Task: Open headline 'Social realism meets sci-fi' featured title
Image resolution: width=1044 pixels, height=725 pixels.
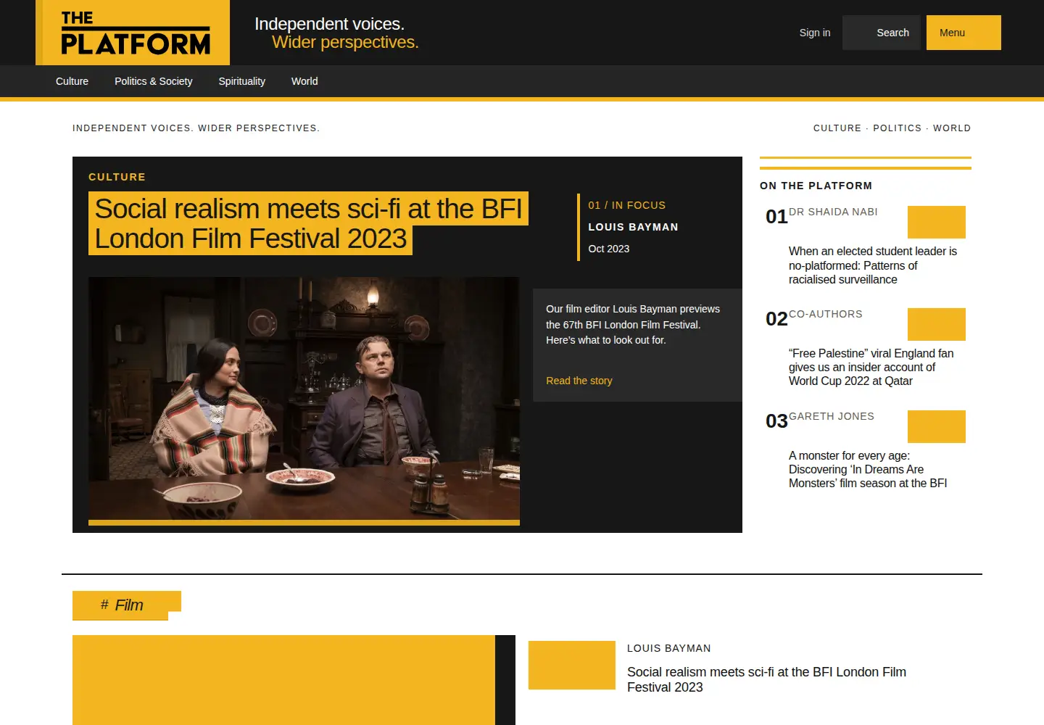Action: coord(308,223)
